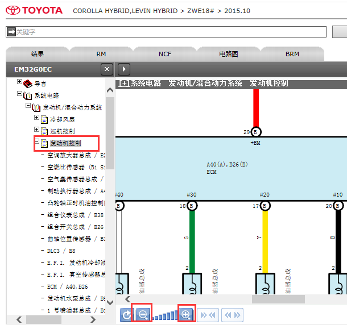This screenshot has height=329, width=347.
Task: Click the tree panel's scroll-right arrow
Action: [93, 319]
